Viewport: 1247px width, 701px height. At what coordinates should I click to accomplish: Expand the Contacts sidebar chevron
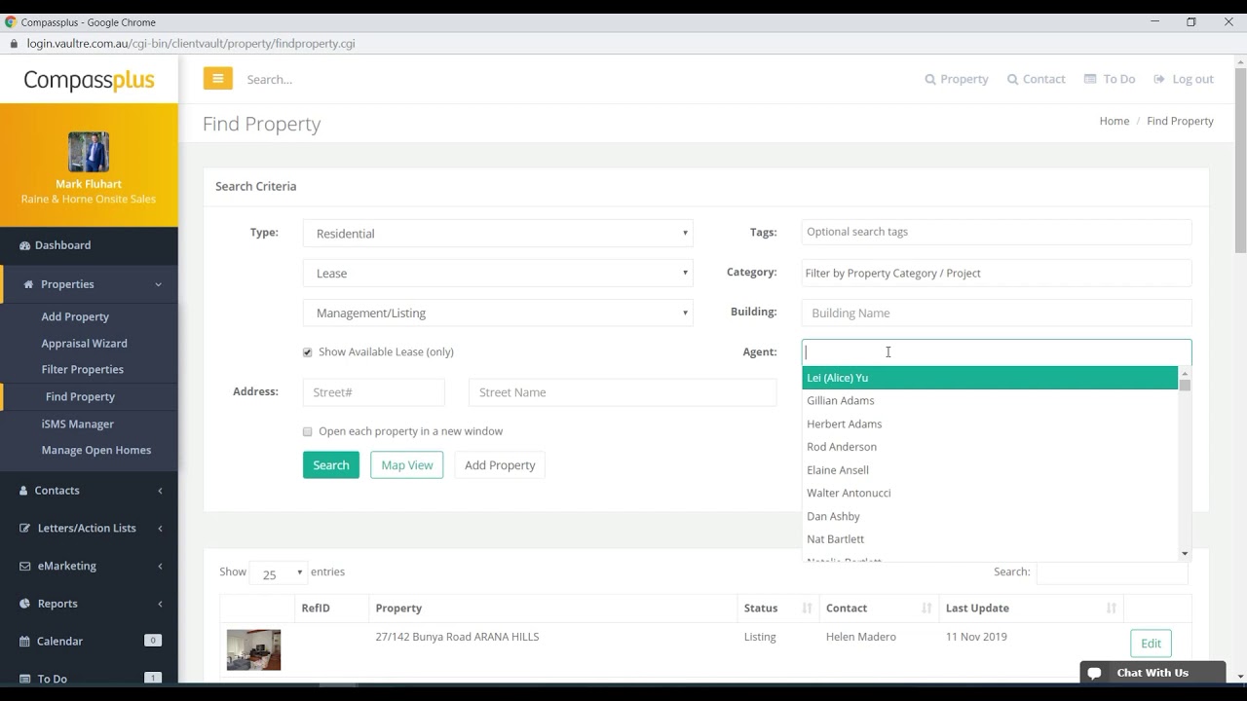pos(160,491)
